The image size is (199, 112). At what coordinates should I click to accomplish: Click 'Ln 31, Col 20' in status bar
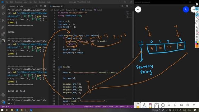88,106
